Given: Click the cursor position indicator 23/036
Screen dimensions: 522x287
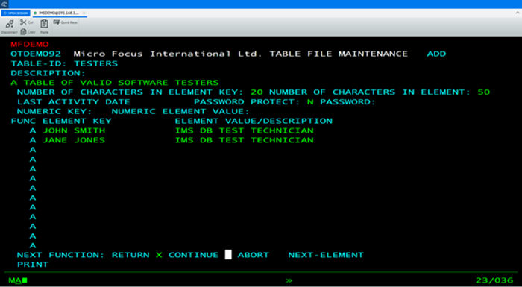Looking at the screenshot, I should pos(494,280).
